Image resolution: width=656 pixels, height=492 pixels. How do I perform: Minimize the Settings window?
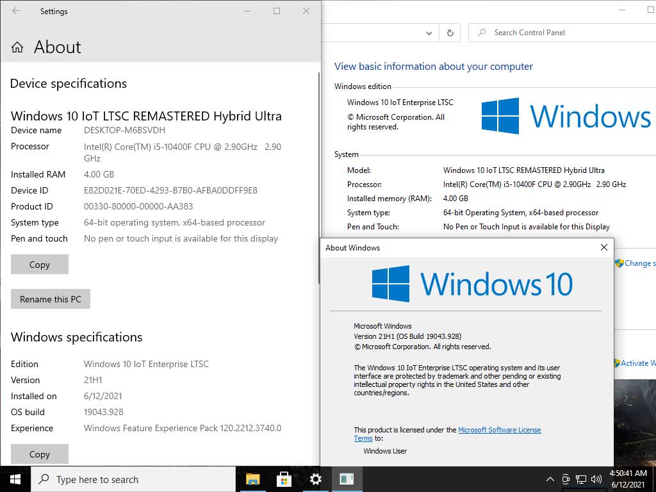coord(248,11)
